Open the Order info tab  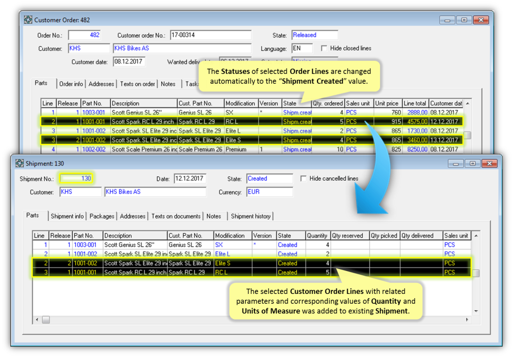pyautogui.click(x=71, y=84)
